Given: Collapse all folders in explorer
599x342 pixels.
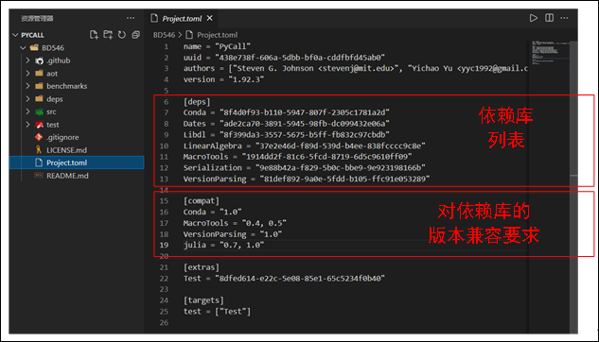Looking at the screenshot, I should (135, 35).
